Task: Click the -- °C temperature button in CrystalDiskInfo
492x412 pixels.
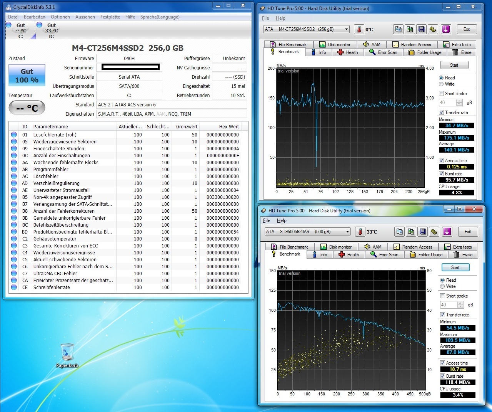Action: (27, 108)
